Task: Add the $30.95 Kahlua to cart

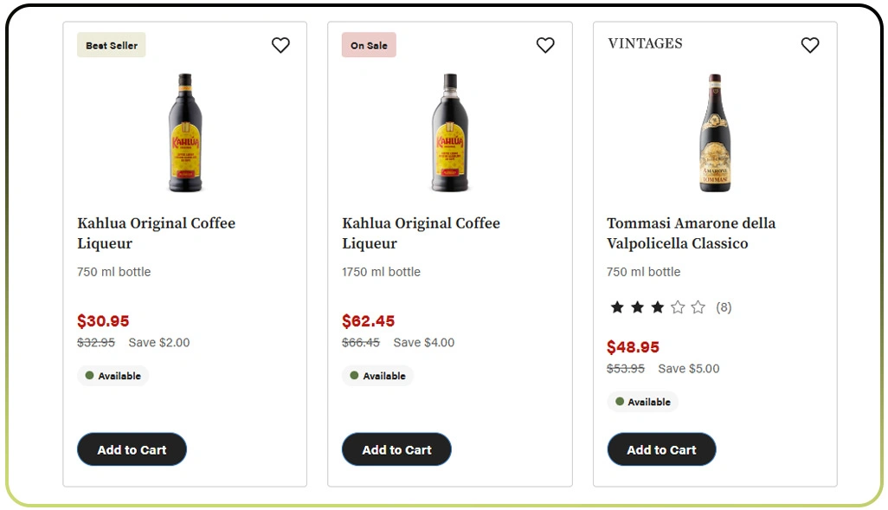Action: [x=132, y=449]
